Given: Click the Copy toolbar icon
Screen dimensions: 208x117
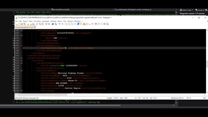Looking at the screenshot, I should 40,24.
